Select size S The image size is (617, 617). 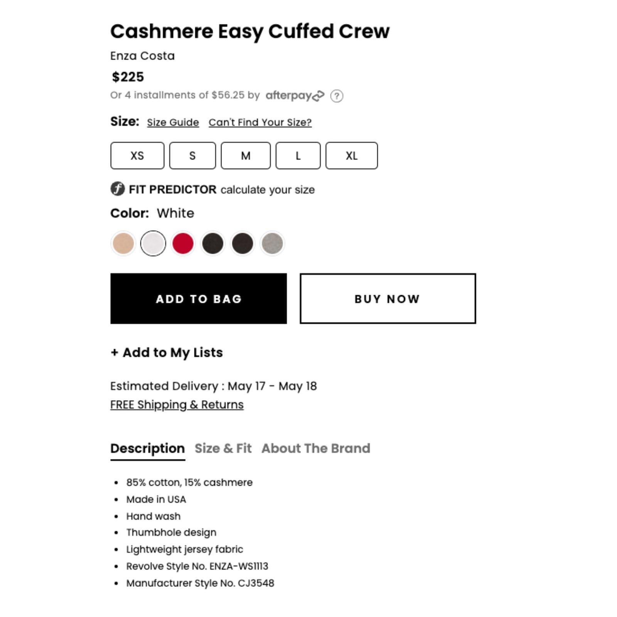click(x=192, y=155)
